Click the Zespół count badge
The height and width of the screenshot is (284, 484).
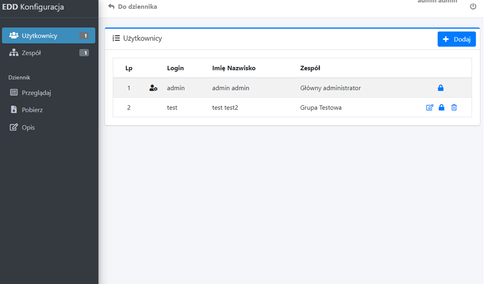tap(84, 53)
